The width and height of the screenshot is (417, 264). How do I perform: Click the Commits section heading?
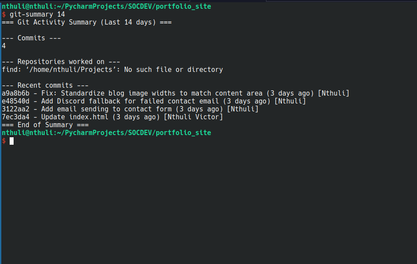31,38
